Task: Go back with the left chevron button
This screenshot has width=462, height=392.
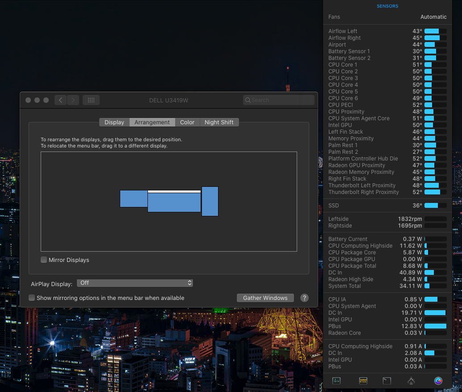Action: pyautogui.click(x=61, y=100)
